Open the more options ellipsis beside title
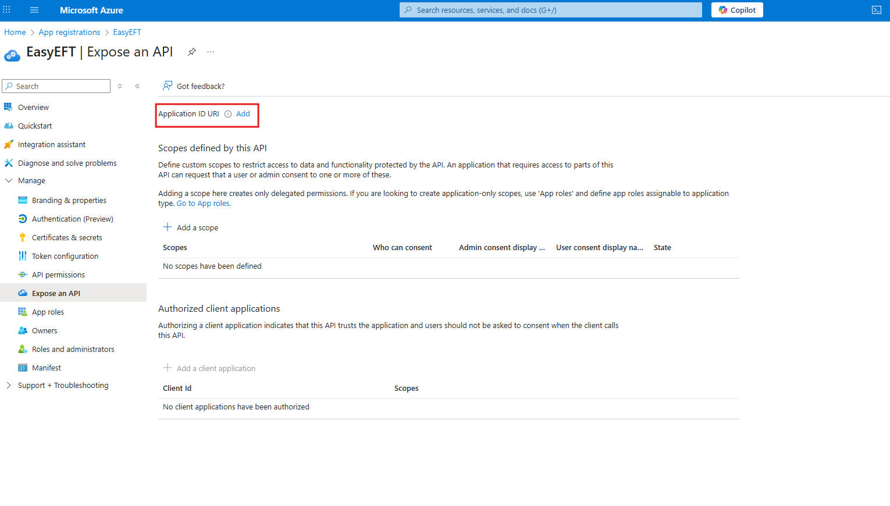 pyautogui.click(x=211, y=52)
